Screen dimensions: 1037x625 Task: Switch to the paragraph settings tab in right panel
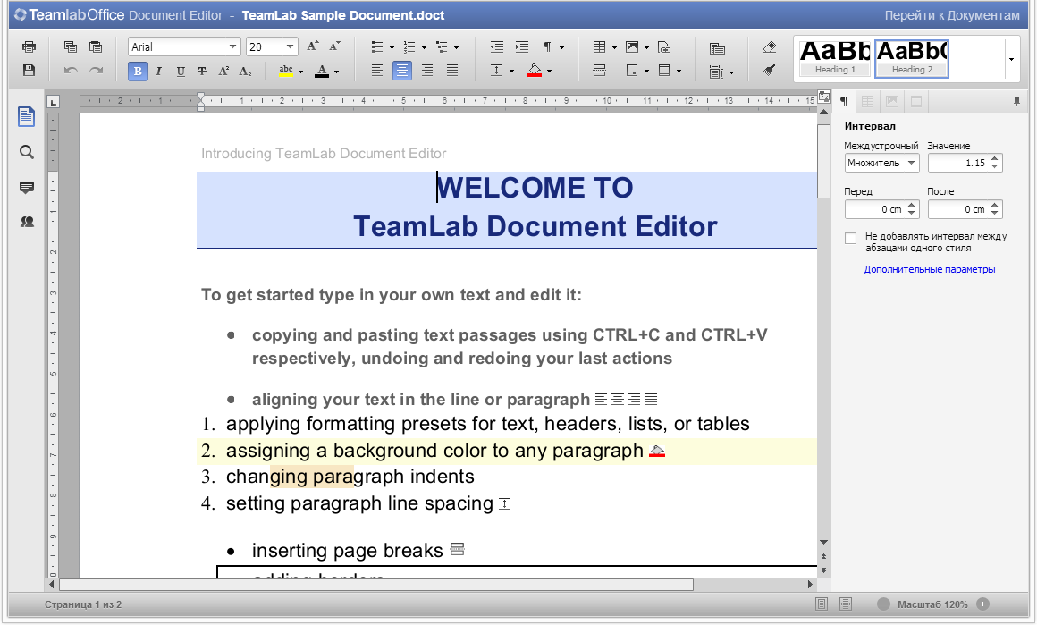pyautogui.click(x=843, y=101)
